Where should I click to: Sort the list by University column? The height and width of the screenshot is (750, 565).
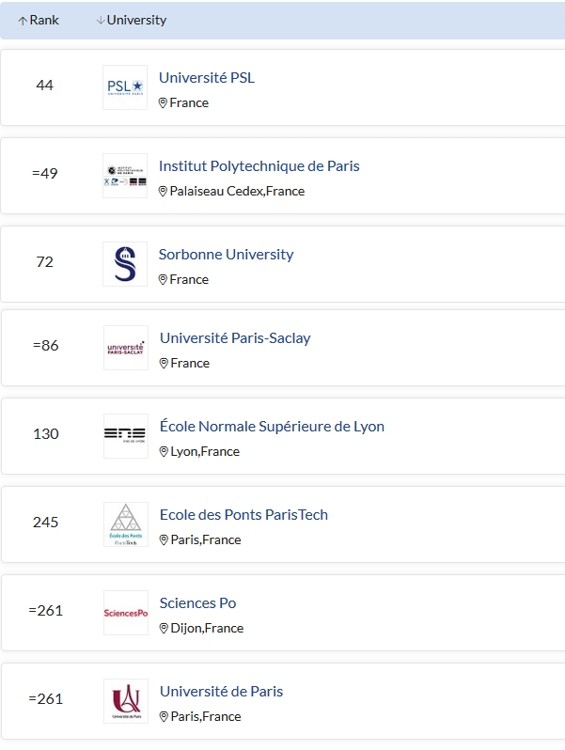point(132,20)
